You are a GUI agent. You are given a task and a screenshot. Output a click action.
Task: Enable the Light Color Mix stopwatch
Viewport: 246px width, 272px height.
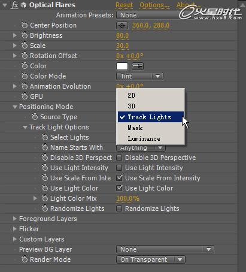click(45, 198)
